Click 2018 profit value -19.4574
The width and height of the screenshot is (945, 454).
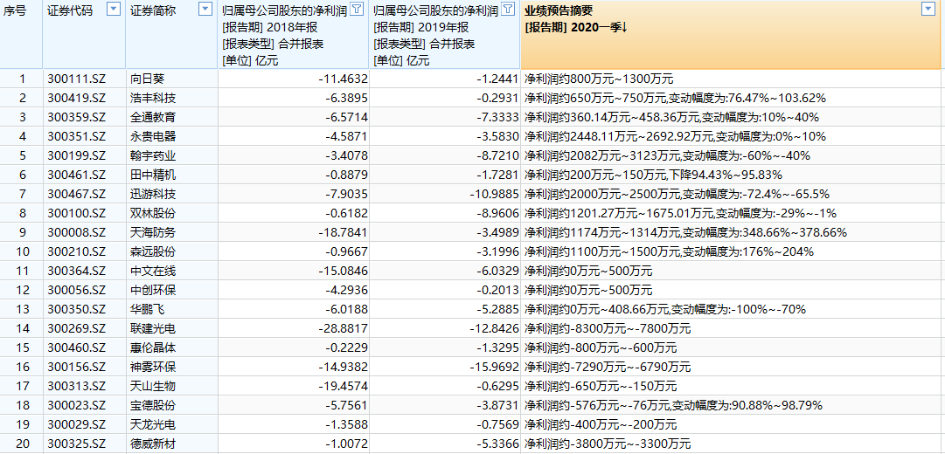(x=343, y=387)
